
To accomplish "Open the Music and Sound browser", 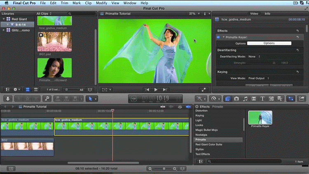I will [245, 99].
